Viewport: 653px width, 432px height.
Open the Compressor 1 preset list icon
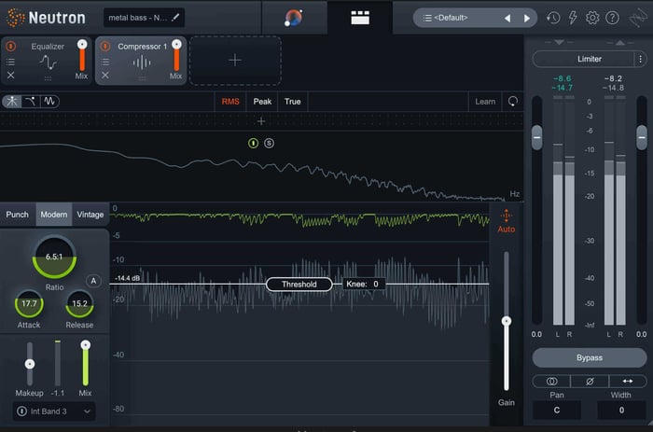104,63
